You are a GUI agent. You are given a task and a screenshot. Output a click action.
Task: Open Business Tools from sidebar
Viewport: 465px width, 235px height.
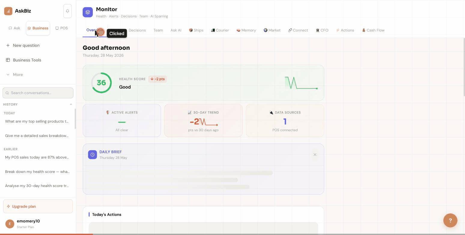coord(27,60)
